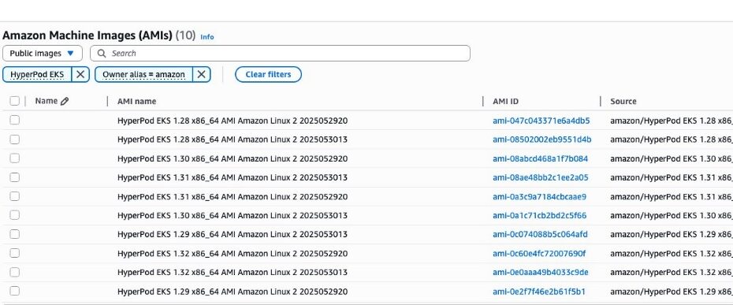Click the pencil edit icon beside Name
This screenshot has width=733, height=305.
coord(65,101)
